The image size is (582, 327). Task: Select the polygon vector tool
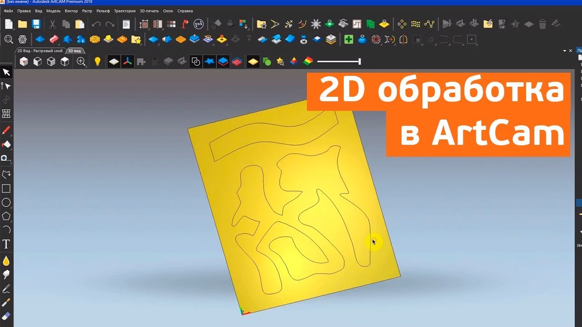[6, 216]
